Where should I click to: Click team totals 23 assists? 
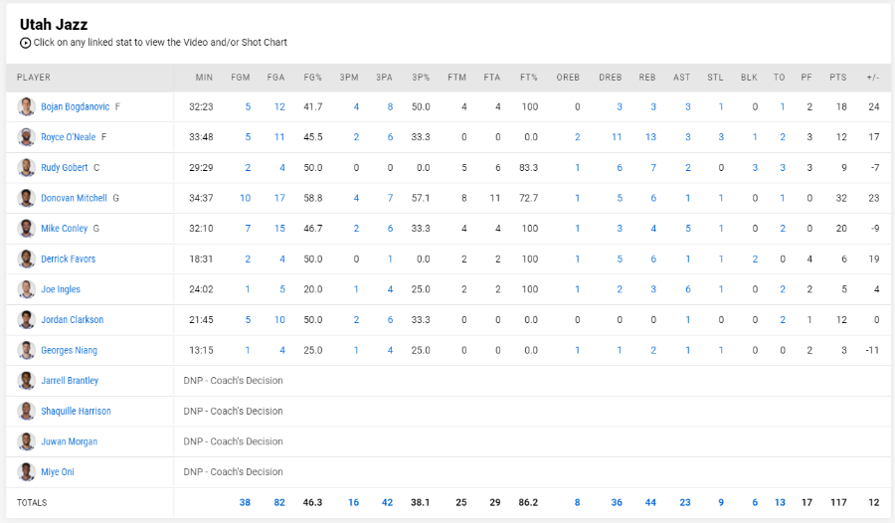(685, 502)
